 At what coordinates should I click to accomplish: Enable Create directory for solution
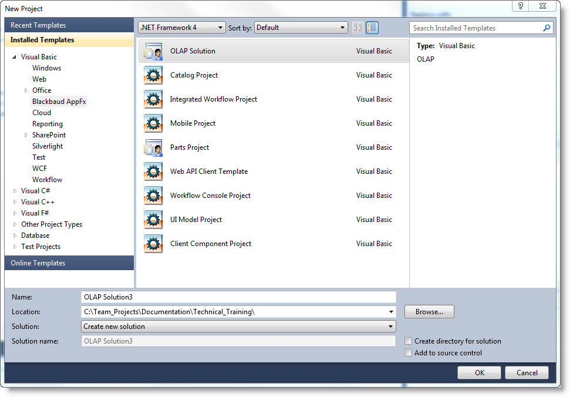point(408,341)
